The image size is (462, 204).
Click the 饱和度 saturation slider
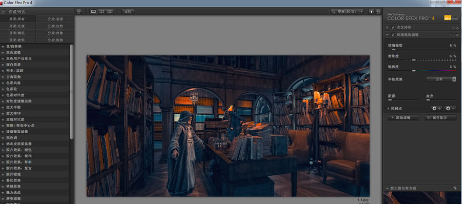click(422, 71)
